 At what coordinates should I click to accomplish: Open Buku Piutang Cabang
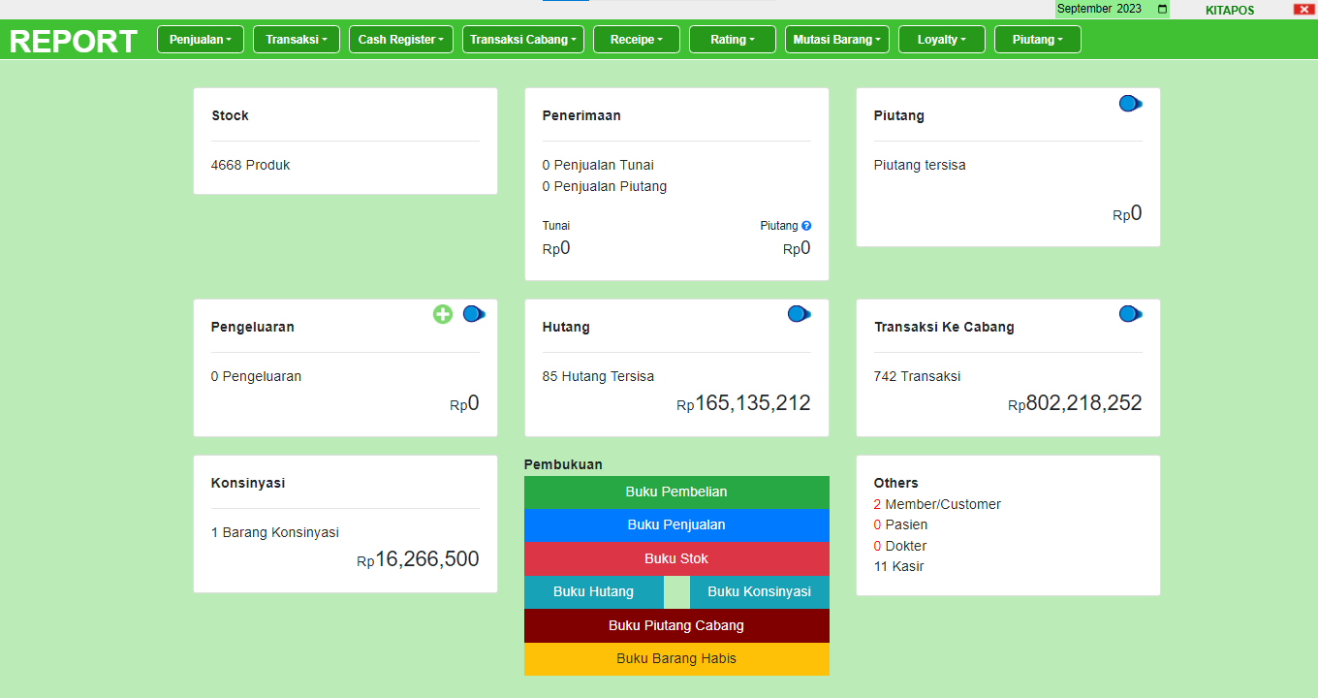pos(676,625)
